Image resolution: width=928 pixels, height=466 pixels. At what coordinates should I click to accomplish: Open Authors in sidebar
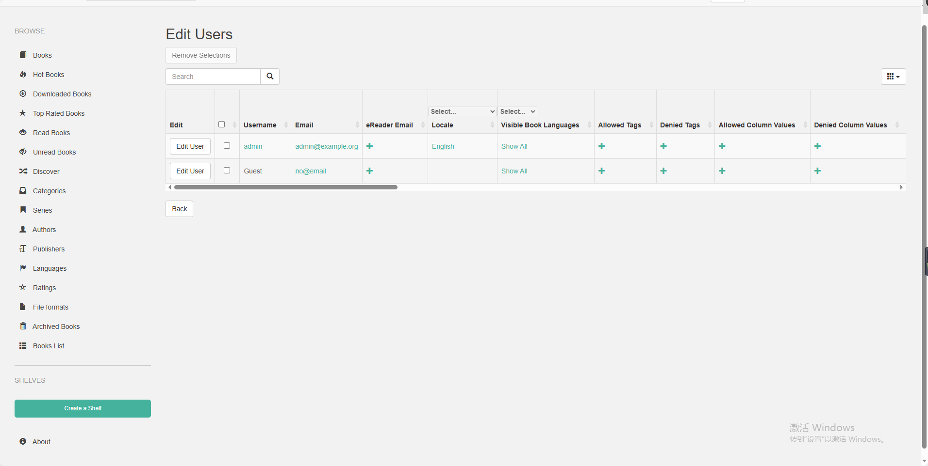click(44, 230)
